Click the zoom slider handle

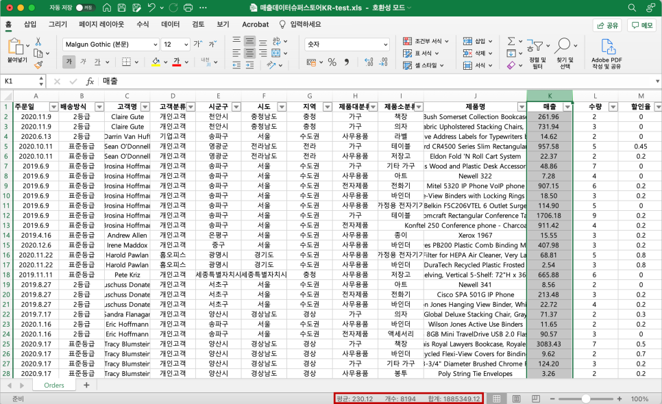point(585,399)
